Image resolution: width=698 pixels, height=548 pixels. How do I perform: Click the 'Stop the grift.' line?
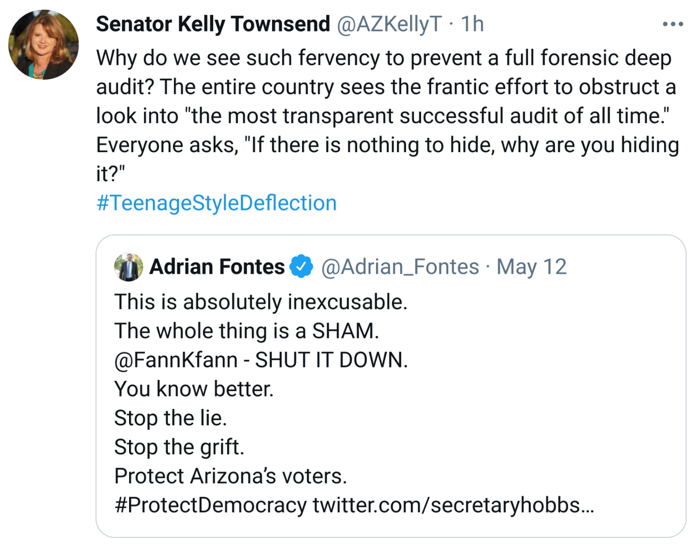[x=179, y=448]
